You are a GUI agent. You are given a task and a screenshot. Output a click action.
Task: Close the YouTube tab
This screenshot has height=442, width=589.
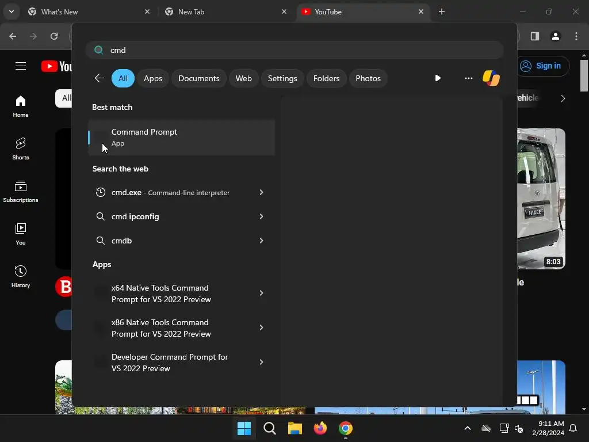click(x=421, y=12)
